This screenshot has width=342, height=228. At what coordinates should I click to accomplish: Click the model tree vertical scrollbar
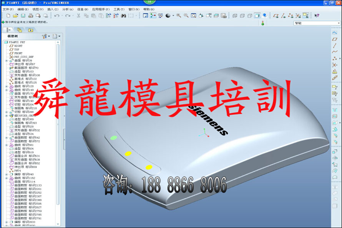point(58,124)
